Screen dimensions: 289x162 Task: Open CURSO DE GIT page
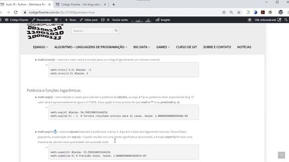[186, 47]
